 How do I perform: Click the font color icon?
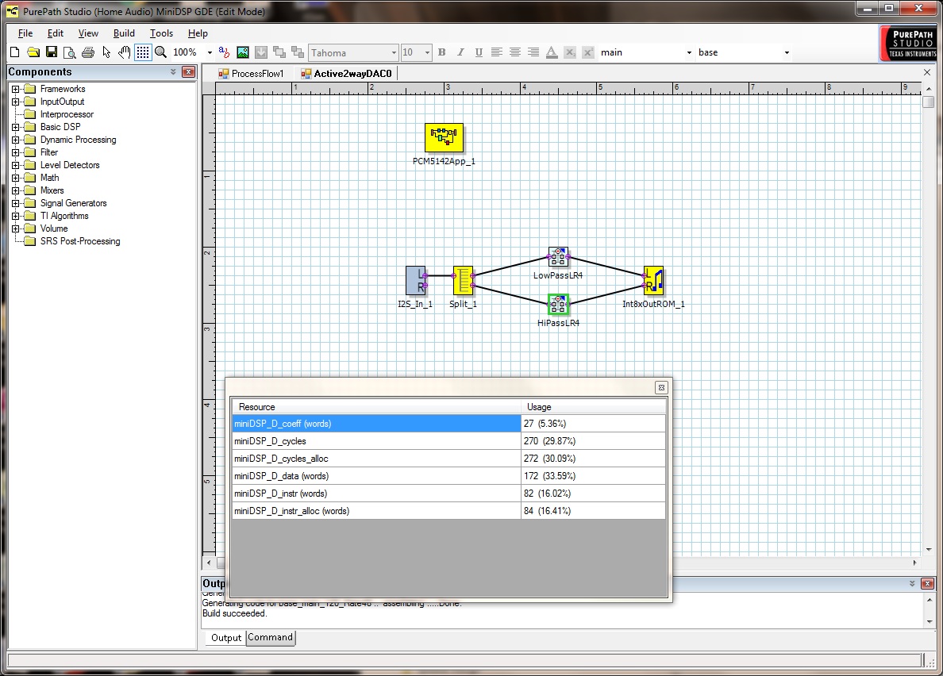pyautogui.click(x=552, y=52)
